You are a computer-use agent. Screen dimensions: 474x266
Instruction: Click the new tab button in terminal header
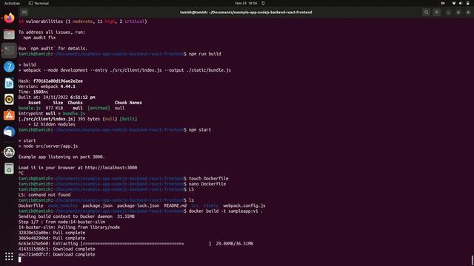(24, 13)
